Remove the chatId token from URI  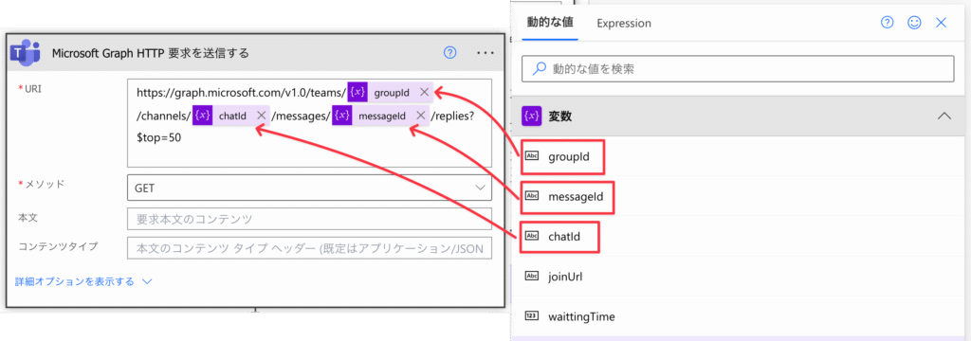click(262, 115)
